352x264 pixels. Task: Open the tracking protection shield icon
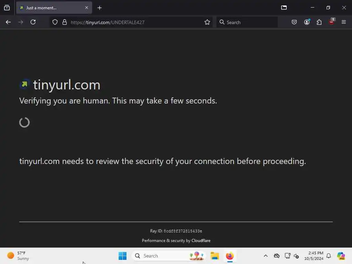[55, 22]
